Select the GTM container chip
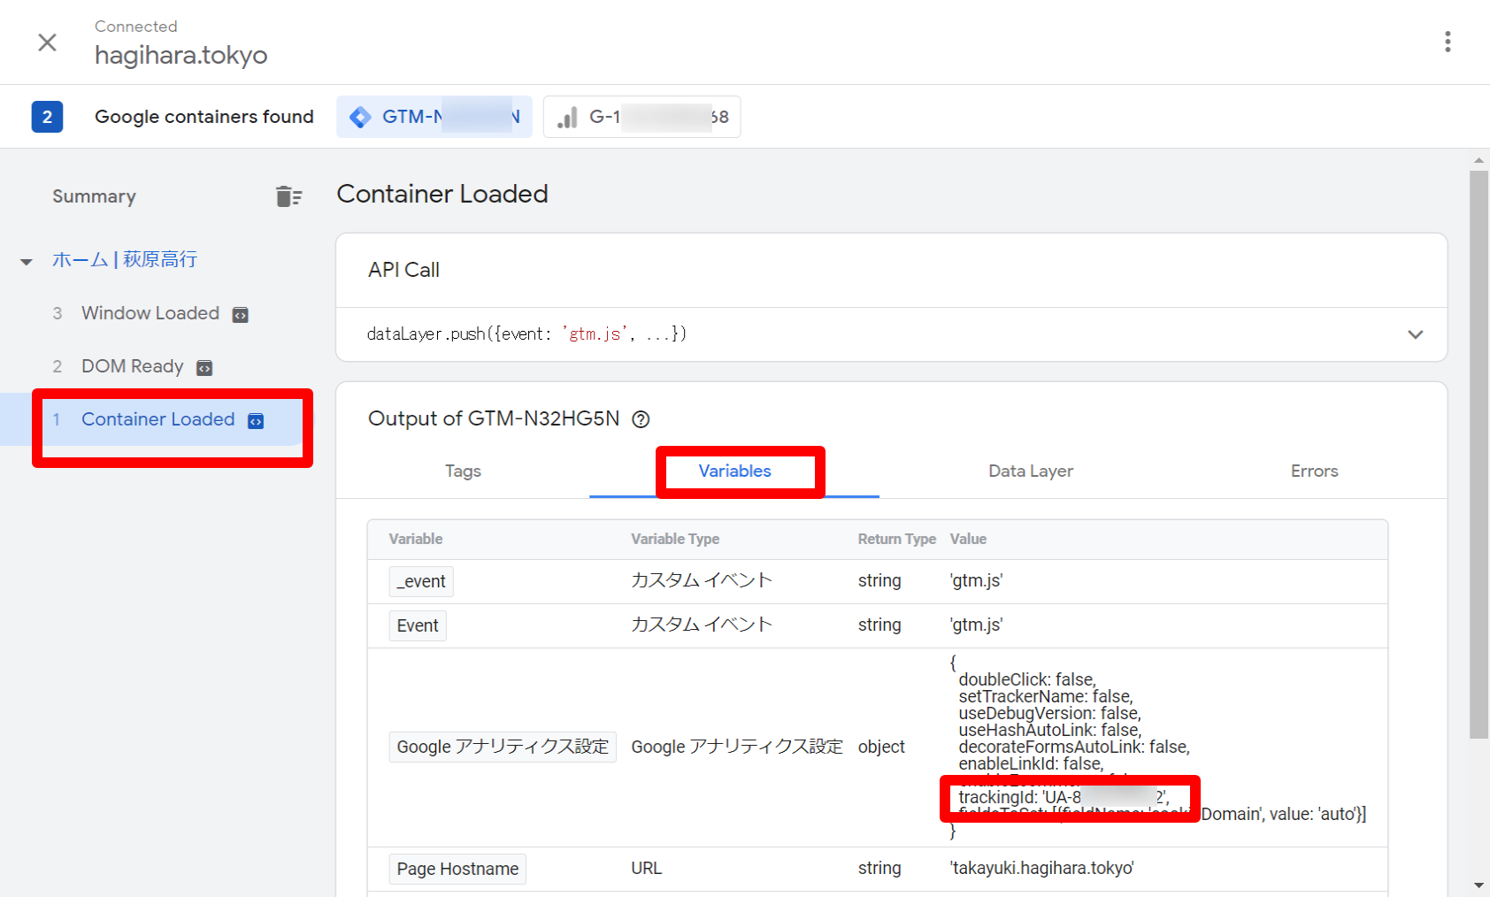 [434, 117]
